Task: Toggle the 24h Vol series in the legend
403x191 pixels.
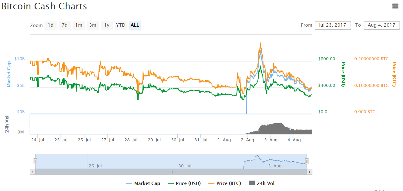Action: pos(261,183)
